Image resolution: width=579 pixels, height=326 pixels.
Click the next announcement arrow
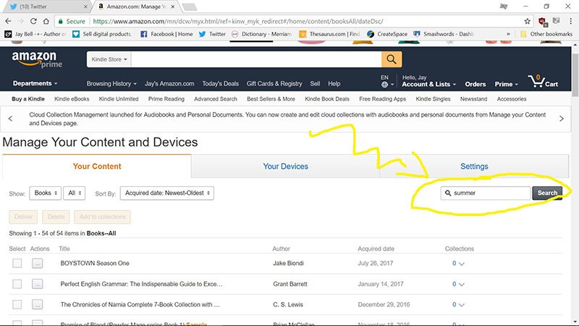[x=562, y=119]
